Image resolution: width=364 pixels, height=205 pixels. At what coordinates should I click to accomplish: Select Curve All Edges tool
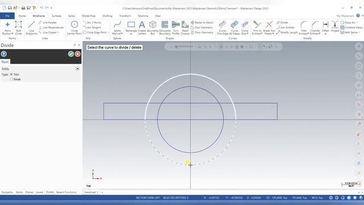(234, 28)
